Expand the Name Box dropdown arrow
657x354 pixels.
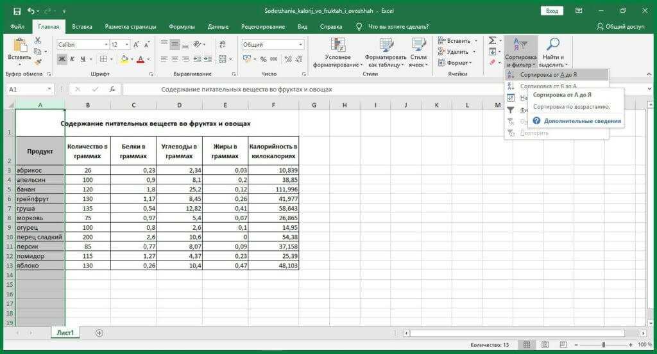[x=50, y=90]
